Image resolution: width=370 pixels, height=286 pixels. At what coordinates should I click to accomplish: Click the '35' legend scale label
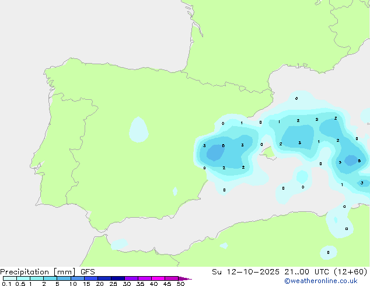tap(141, 284)
